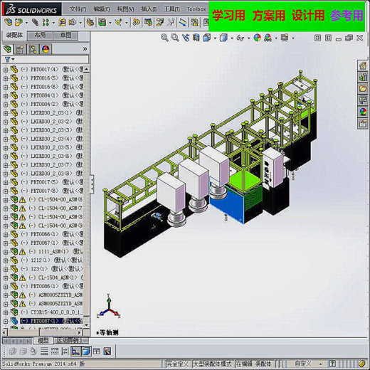Click the Zoom to Area icon

(175, 38)
